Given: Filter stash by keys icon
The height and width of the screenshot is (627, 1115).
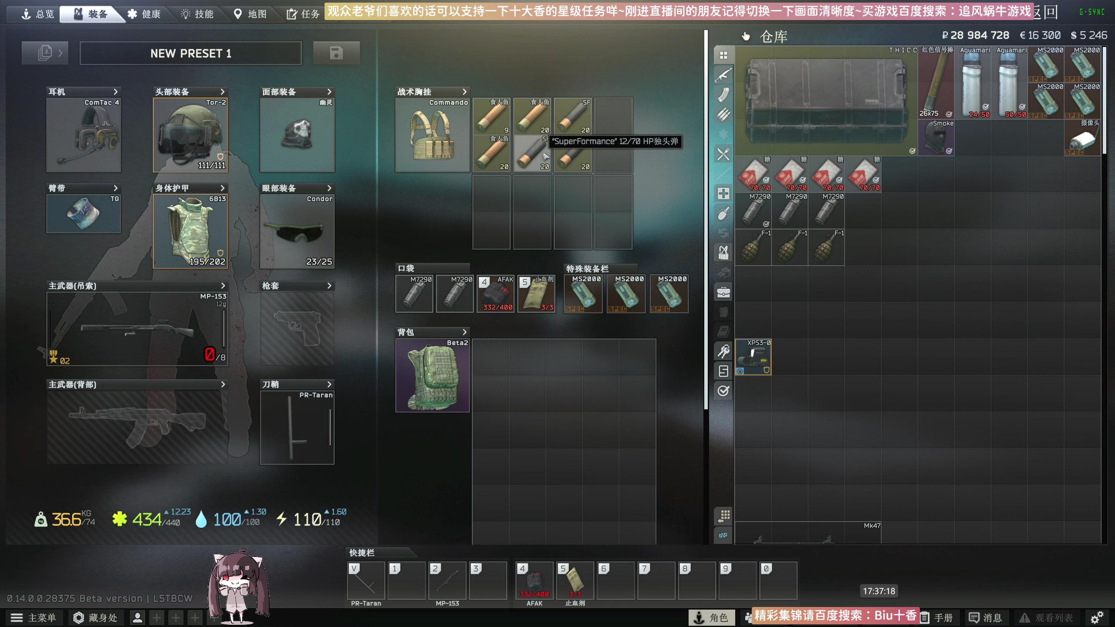Looking at the screenshot, I should 723,351.
